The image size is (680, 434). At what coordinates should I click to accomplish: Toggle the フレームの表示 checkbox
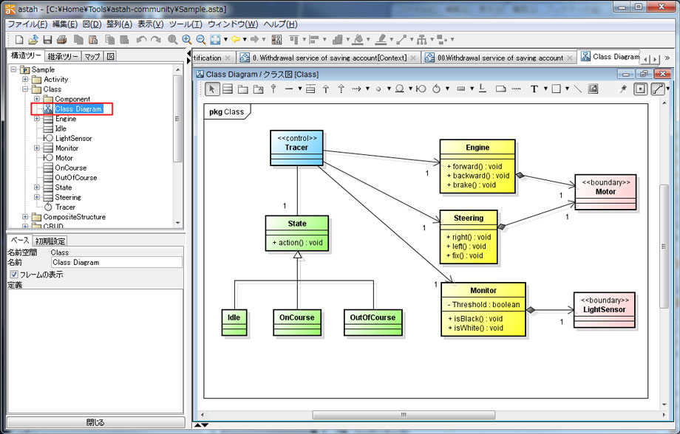click(x=14, y=274)
